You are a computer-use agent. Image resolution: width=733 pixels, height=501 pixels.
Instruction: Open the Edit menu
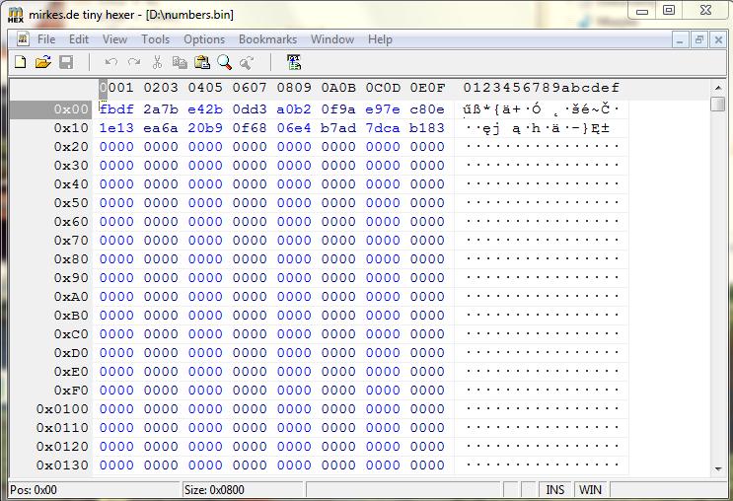[79, 39]
